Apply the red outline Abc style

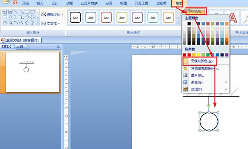pos(106,17)
